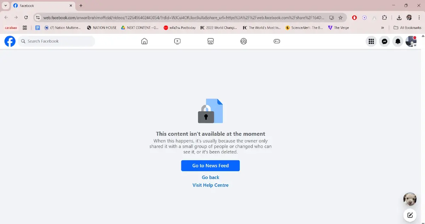Screen dimensions: 425x224
Task: Open the Gaming controller icon
Action: tap(277, 41)
